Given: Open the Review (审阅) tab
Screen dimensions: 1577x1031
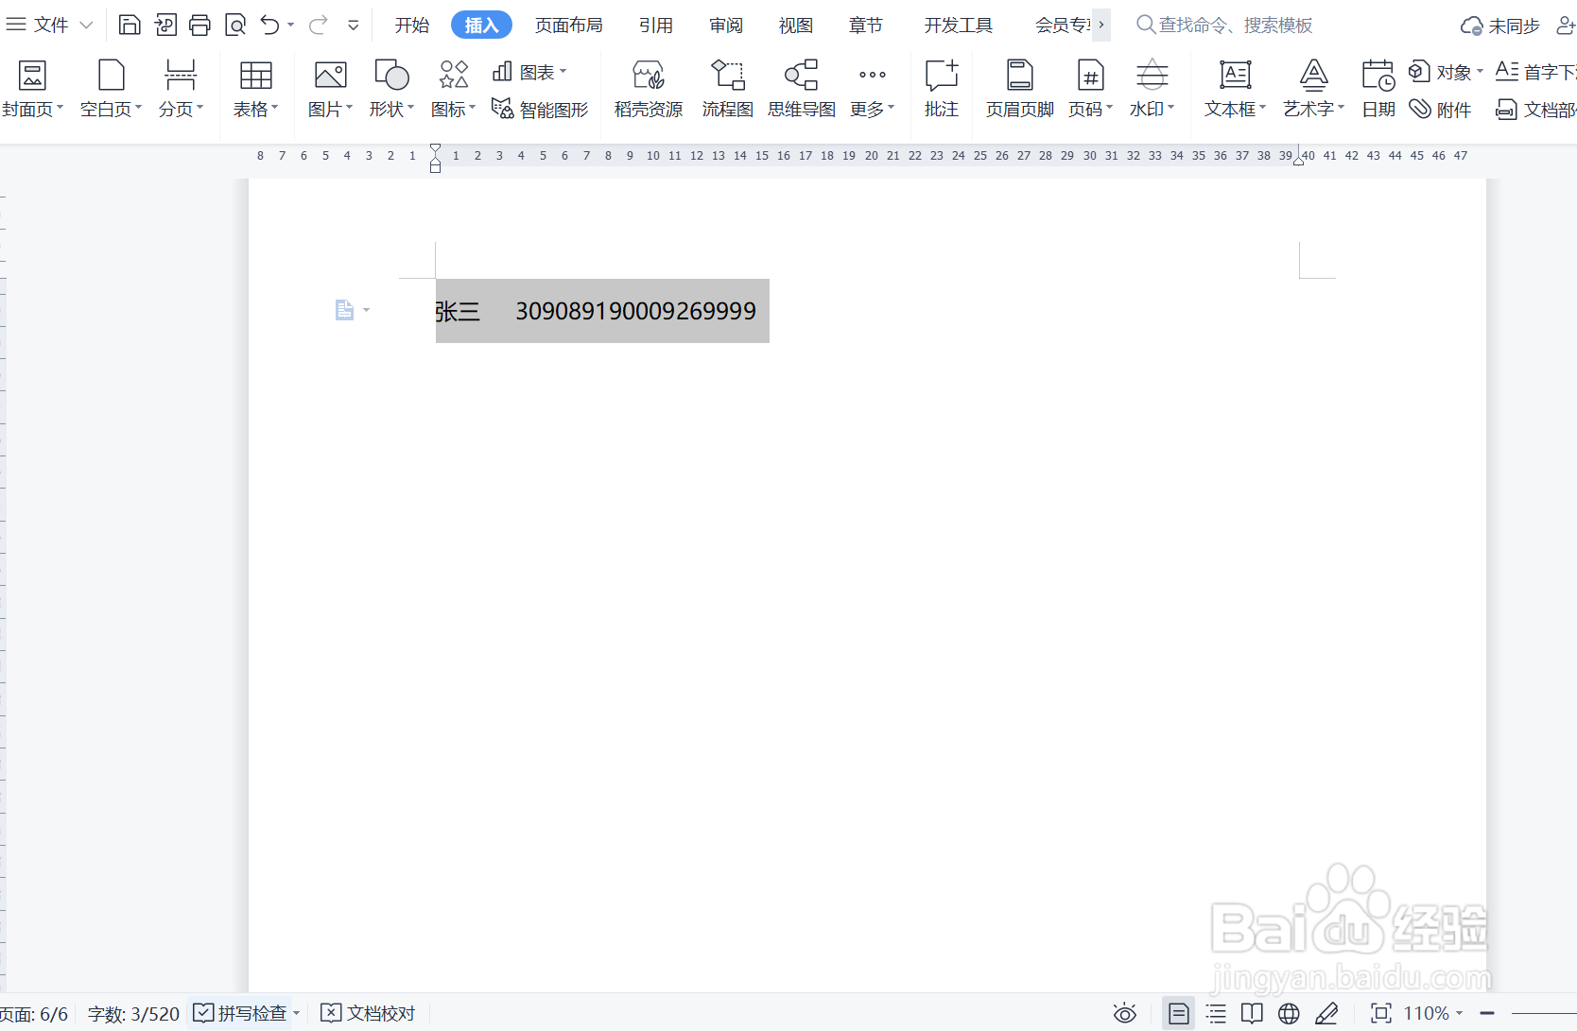Looking at the screenshot, I should coord(726,26).
